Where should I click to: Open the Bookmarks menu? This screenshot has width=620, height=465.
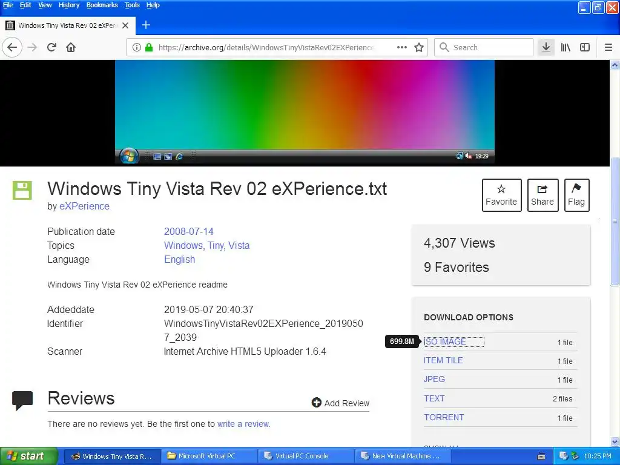point(102,5)
